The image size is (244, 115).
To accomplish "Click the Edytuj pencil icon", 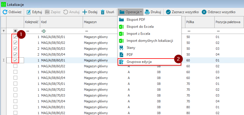I will pyautogui.click(x=29, y=12).
